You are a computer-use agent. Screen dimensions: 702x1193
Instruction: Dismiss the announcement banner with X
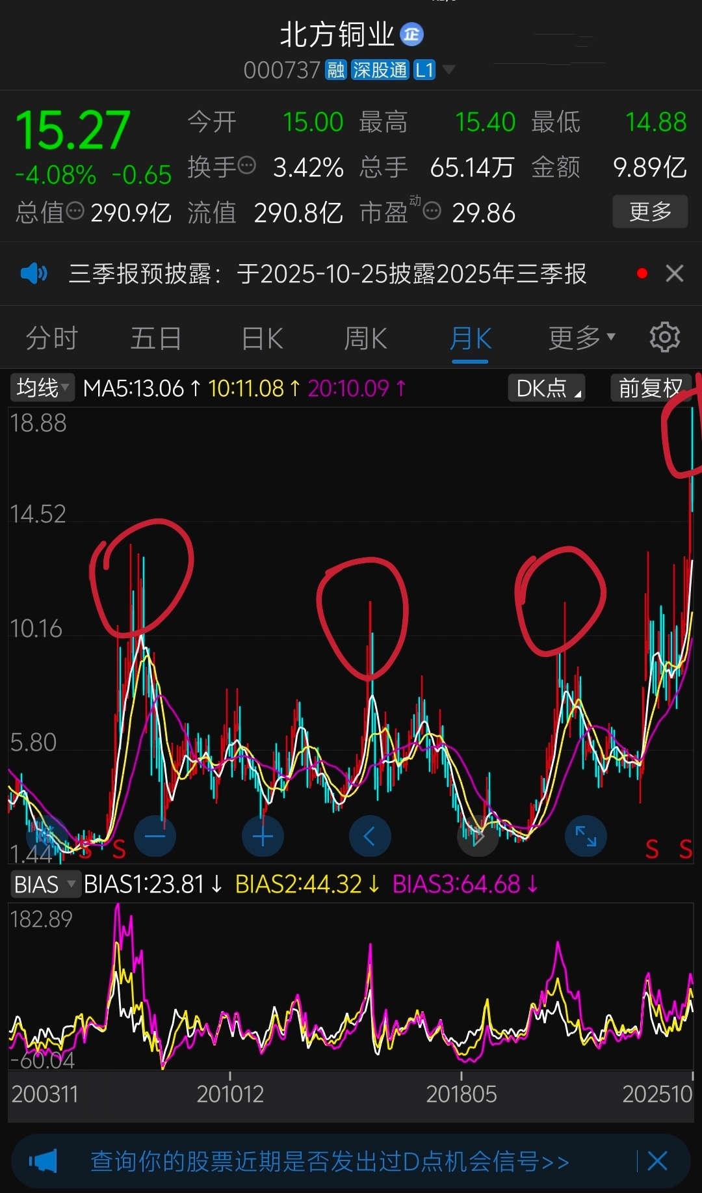pos(675,274)
